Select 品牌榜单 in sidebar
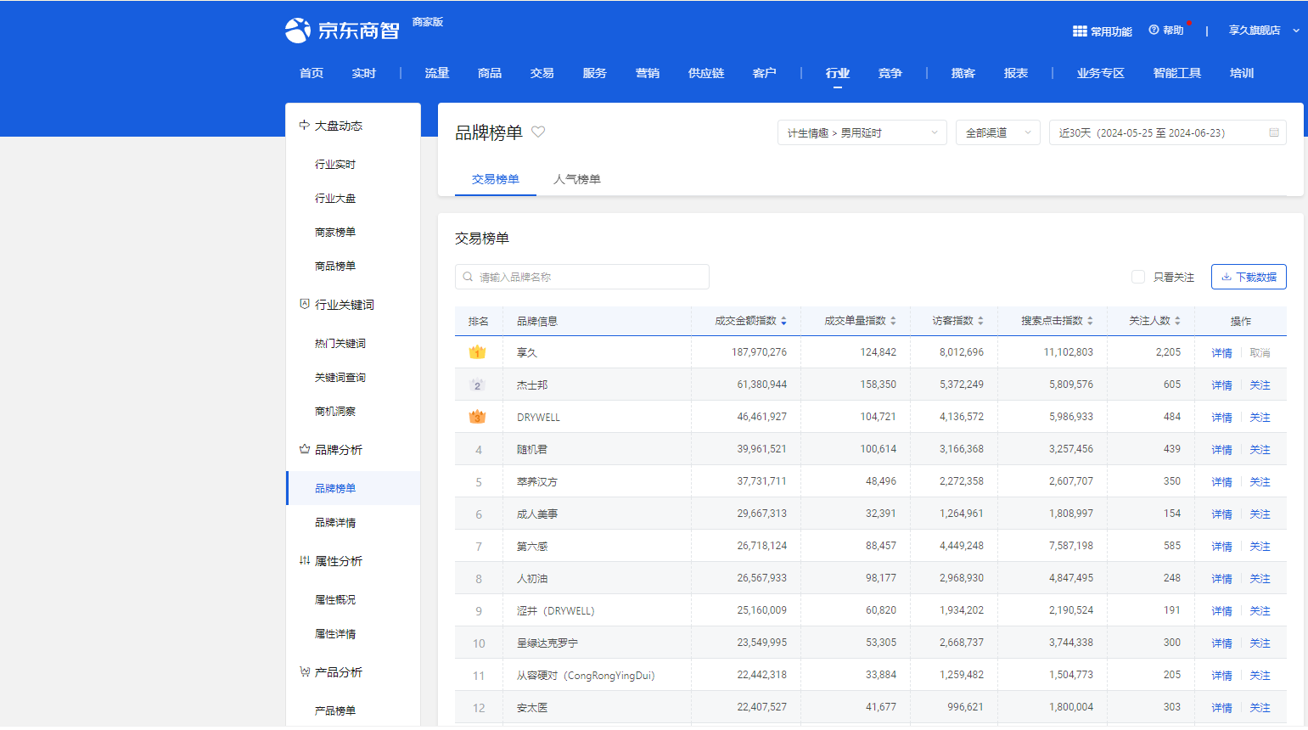The width and height of the screenshot is (1308, 730). pos(335,489)
